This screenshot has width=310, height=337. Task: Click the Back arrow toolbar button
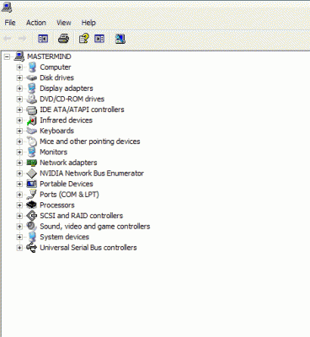[x=8, y=39]
